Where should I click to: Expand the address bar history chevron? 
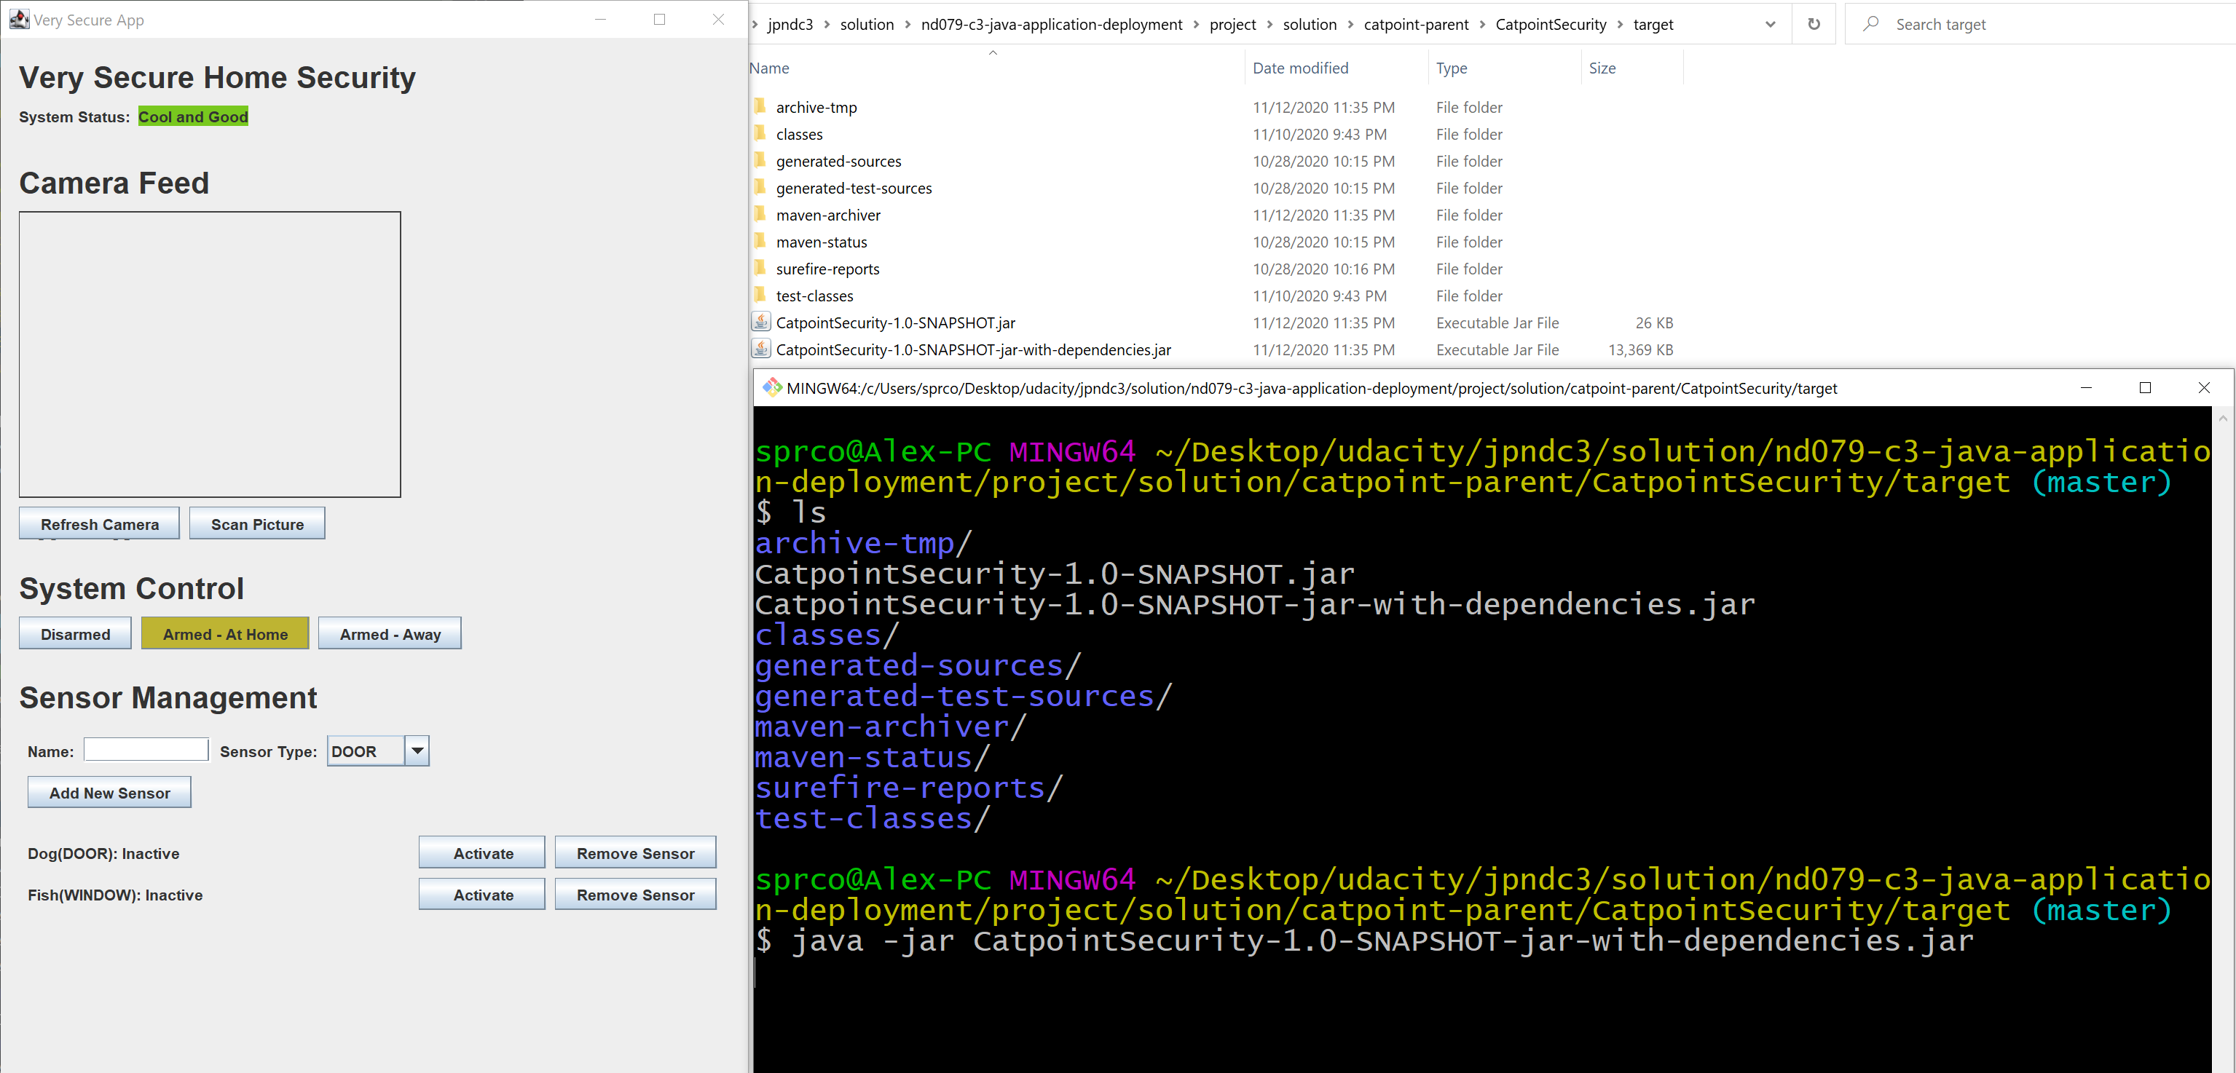1770,24
